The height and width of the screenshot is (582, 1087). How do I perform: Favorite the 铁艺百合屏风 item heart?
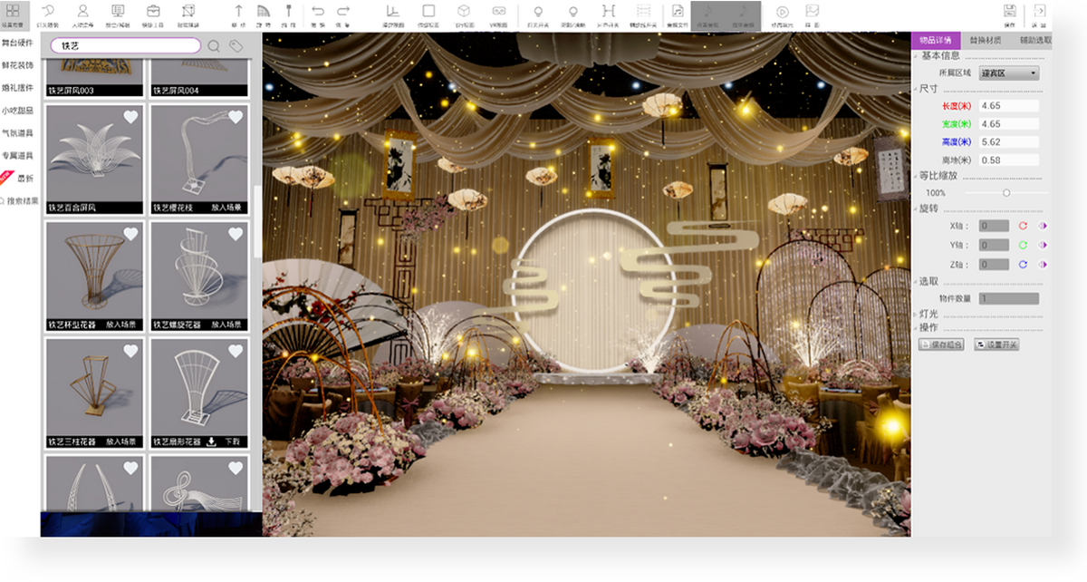(x=130, y=116)
